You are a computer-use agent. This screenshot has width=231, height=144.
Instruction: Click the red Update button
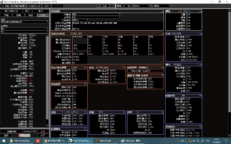43,131
